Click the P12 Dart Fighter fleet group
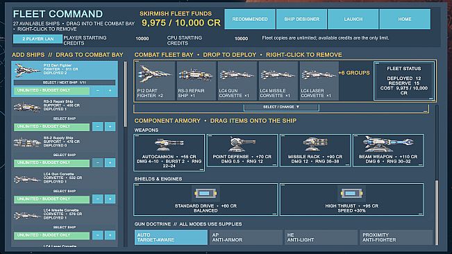 pos(155,81)
